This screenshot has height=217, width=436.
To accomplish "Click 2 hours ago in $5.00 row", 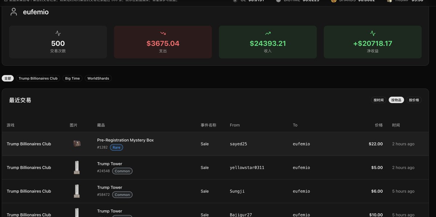I will click(x=403, y=168).
